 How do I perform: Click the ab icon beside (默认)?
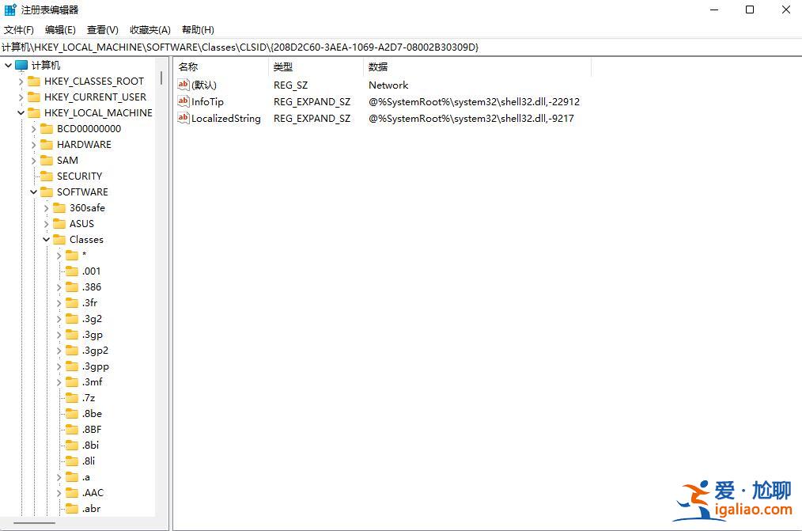(183, 85)
